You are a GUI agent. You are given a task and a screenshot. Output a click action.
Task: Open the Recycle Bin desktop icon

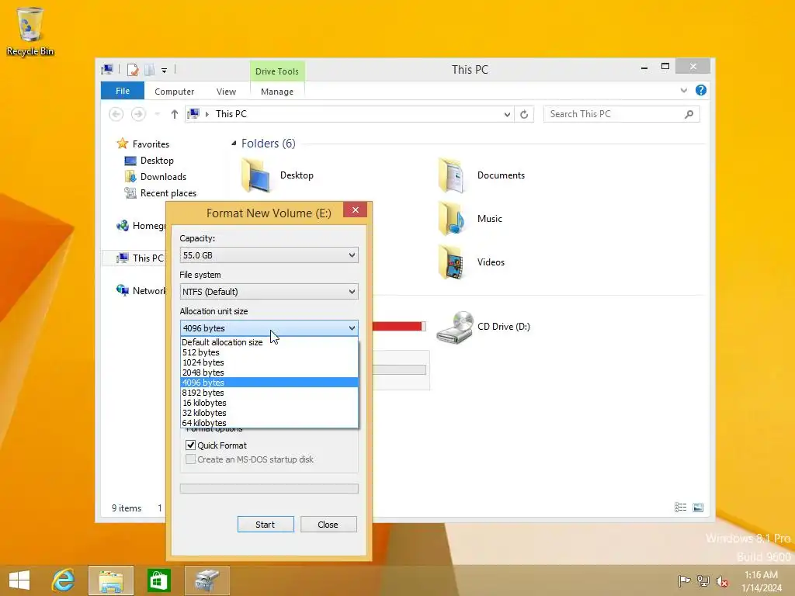(x=30, y=31)
